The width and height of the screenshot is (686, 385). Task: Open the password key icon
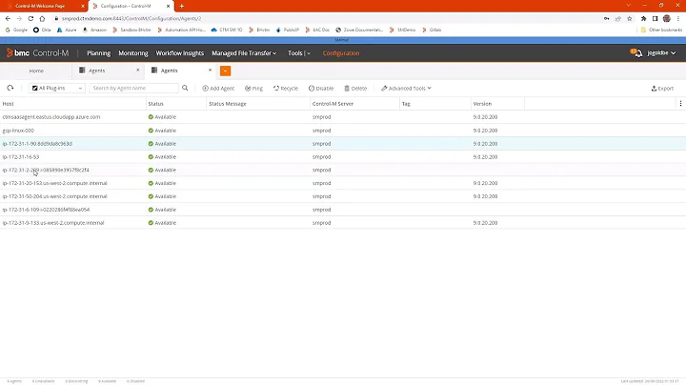point(606,18)
